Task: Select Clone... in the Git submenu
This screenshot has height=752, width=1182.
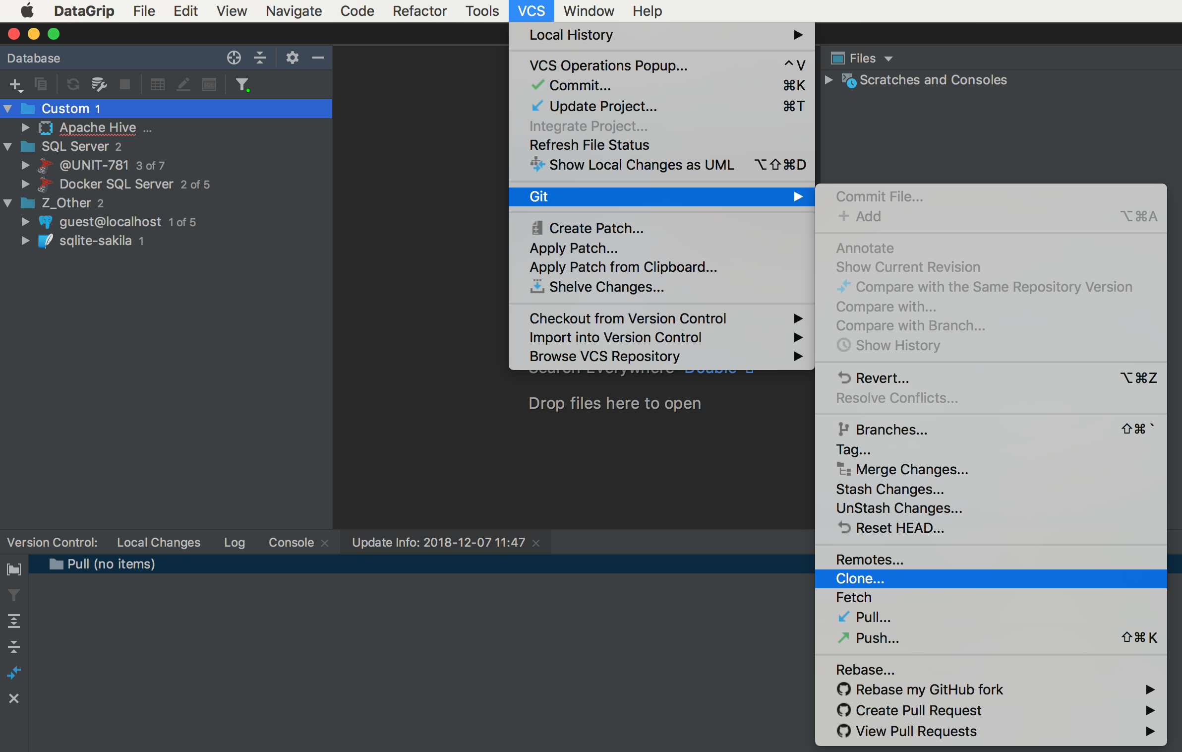Action: pos(991,578)
